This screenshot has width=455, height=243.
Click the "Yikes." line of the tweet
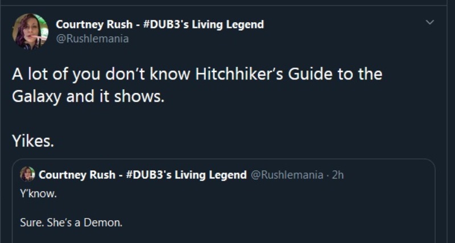(x=33, y=141)
